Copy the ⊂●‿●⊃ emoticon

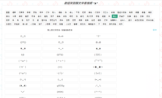coord(98,67)
